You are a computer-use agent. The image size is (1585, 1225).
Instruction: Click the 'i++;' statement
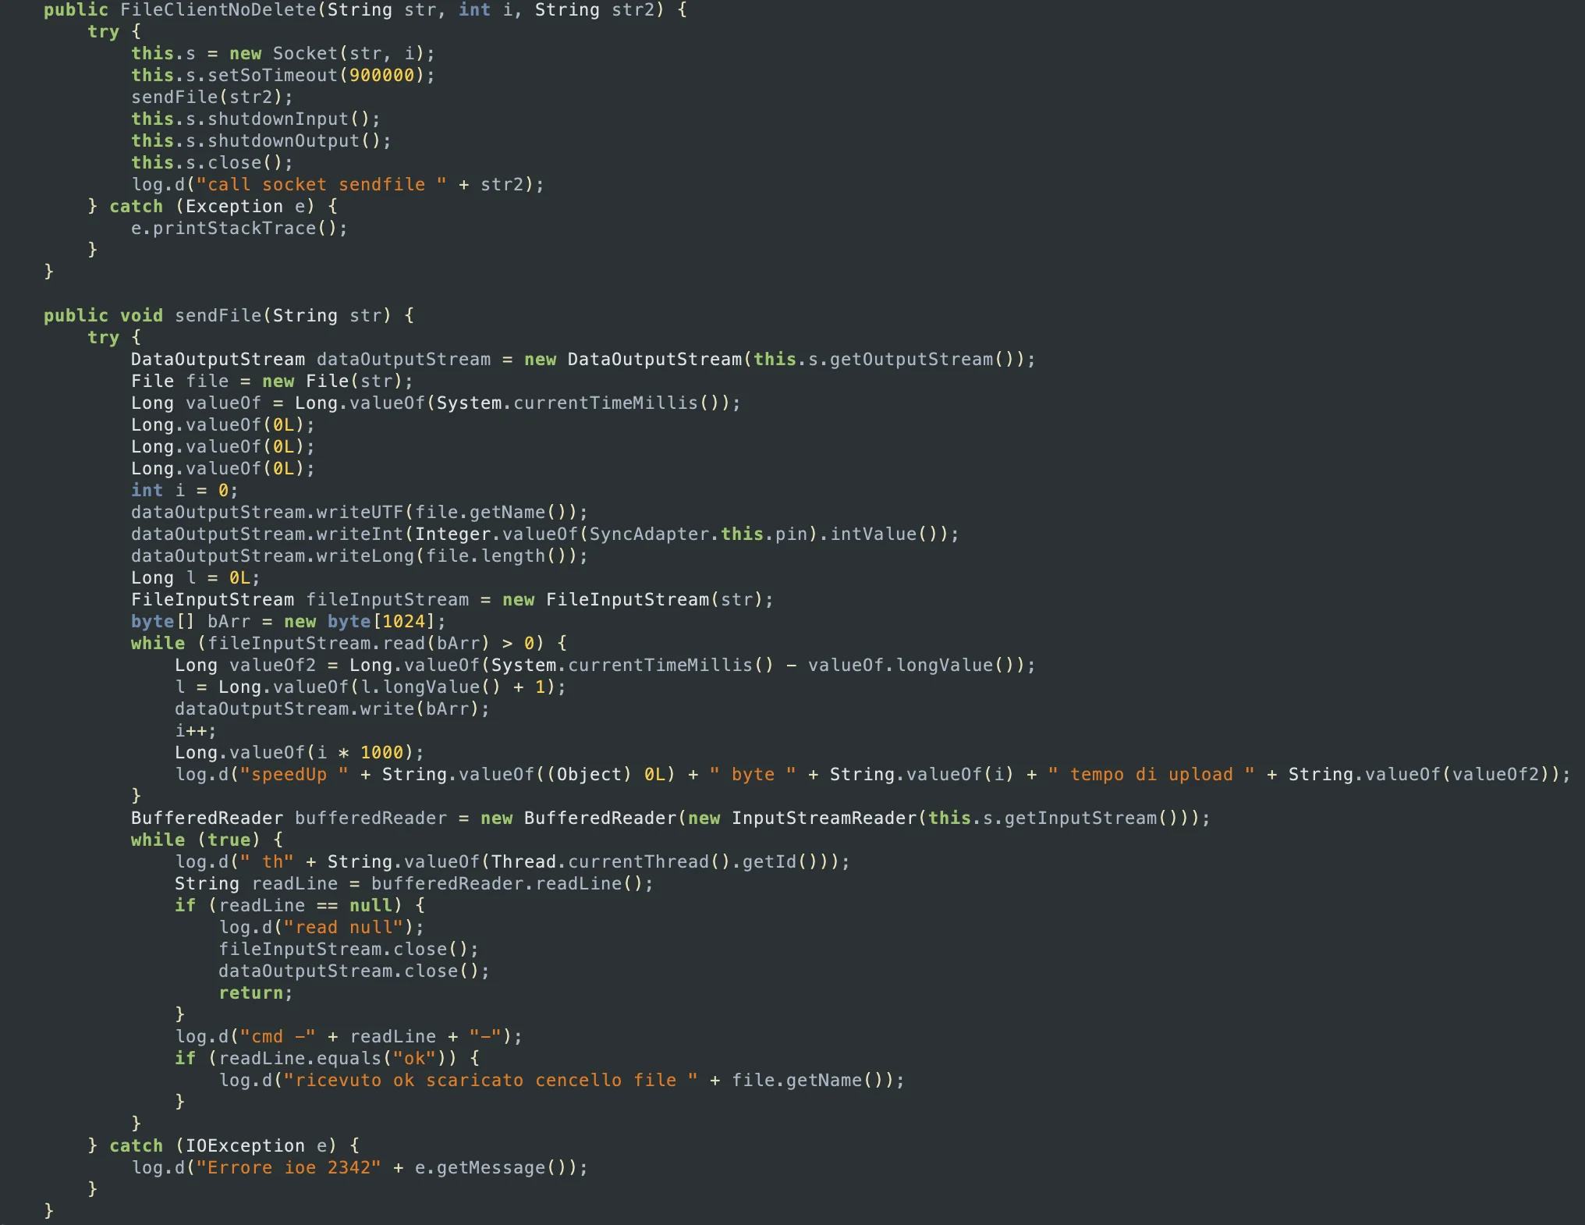(x=196, y=731)
